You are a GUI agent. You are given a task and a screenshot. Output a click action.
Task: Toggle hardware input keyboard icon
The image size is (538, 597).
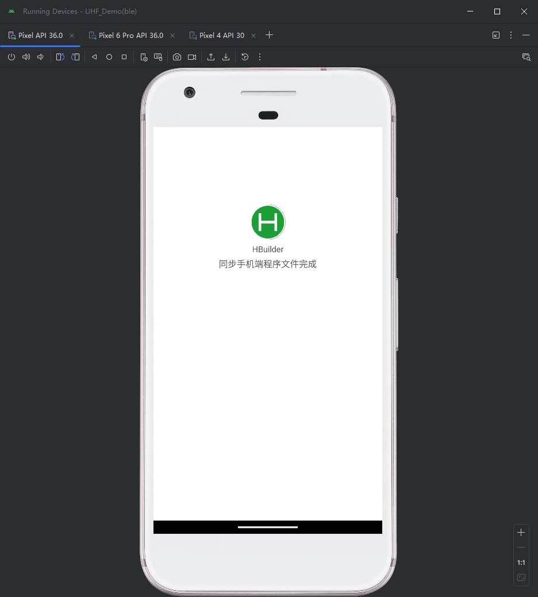pyautogui.click(x=159, y=57)
